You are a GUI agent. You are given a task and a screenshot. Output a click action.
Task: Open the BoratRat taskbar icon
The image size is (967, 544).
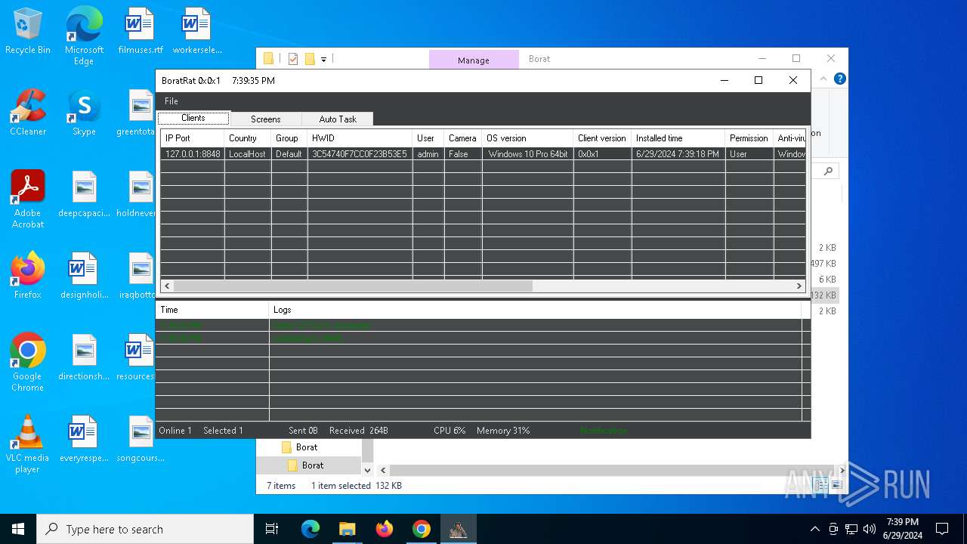(x=458, y=529)
